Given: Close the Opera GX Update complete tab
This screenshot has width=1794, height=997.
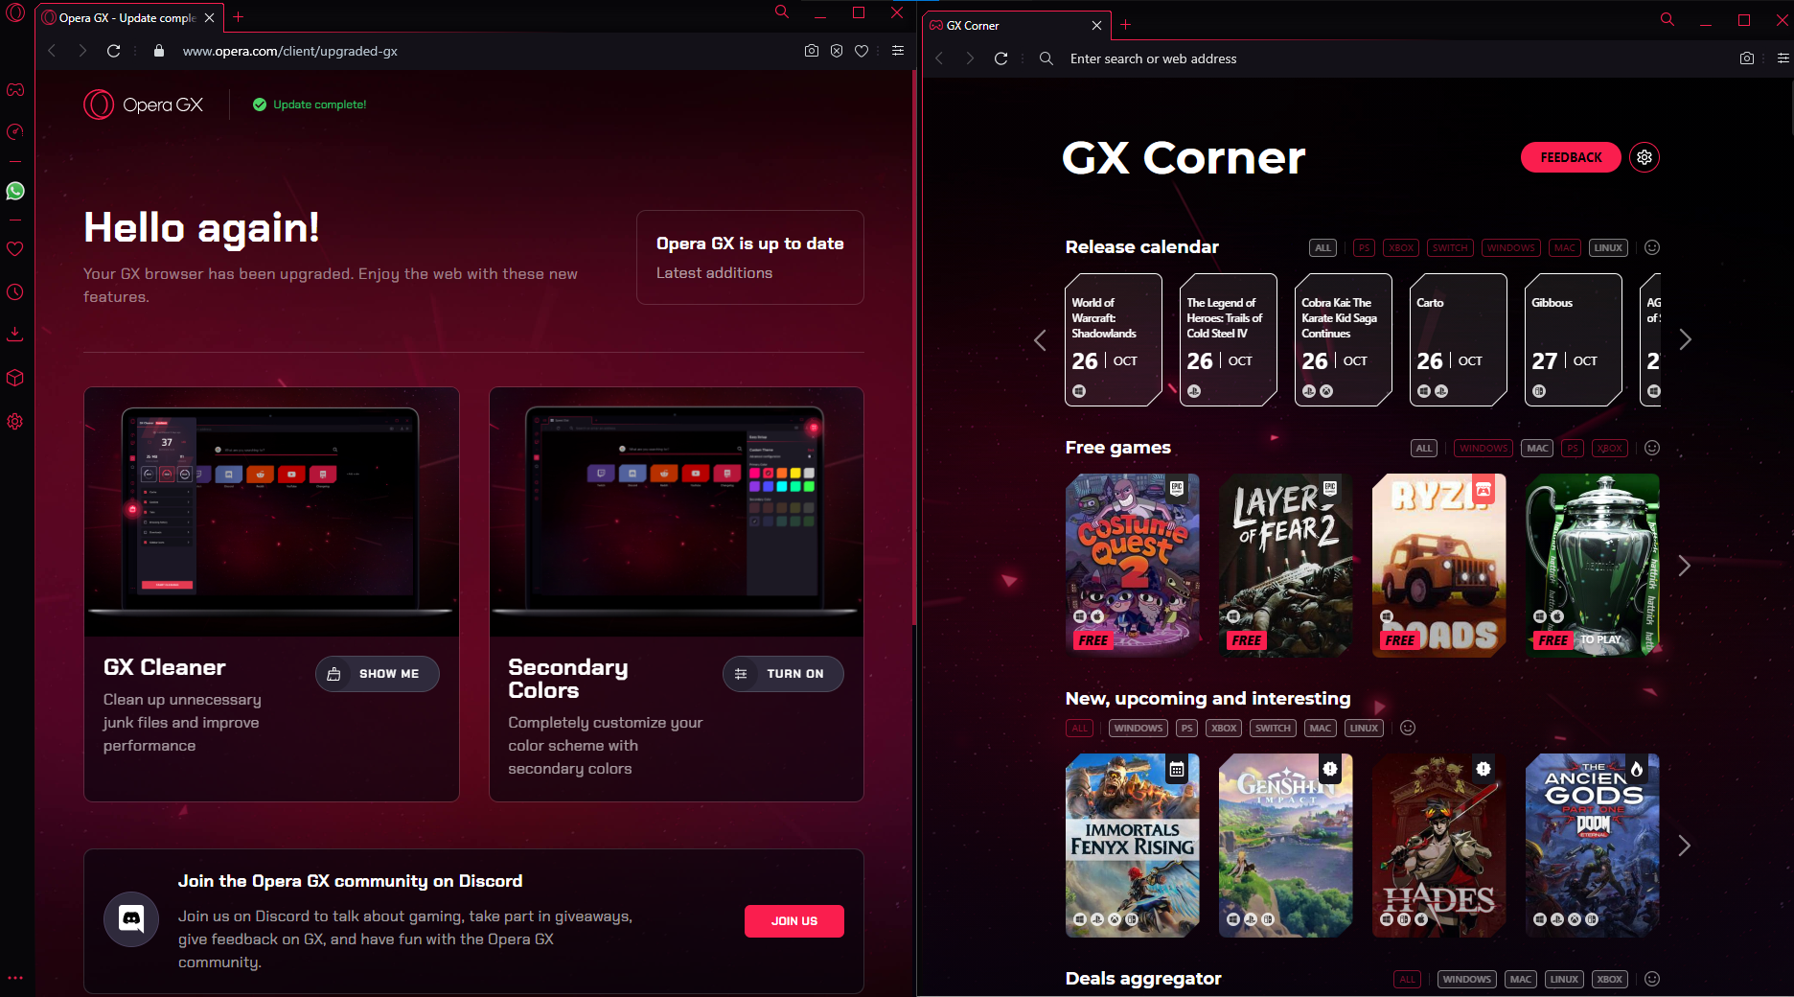Looking at the screenshot, I should coord(209,17).
